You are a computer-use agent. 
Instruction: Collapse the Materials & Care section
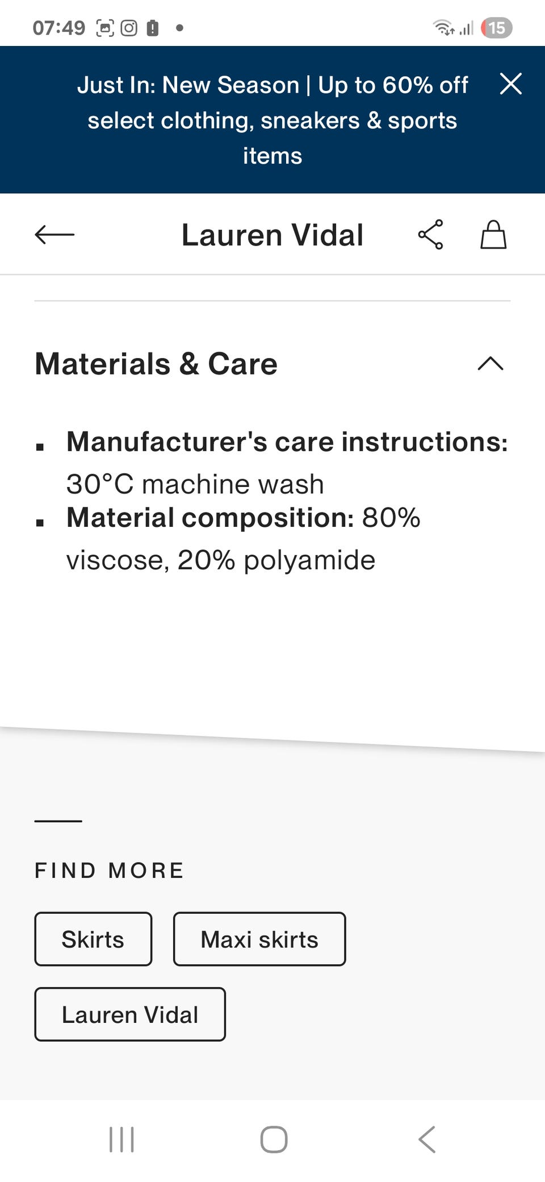491,364
